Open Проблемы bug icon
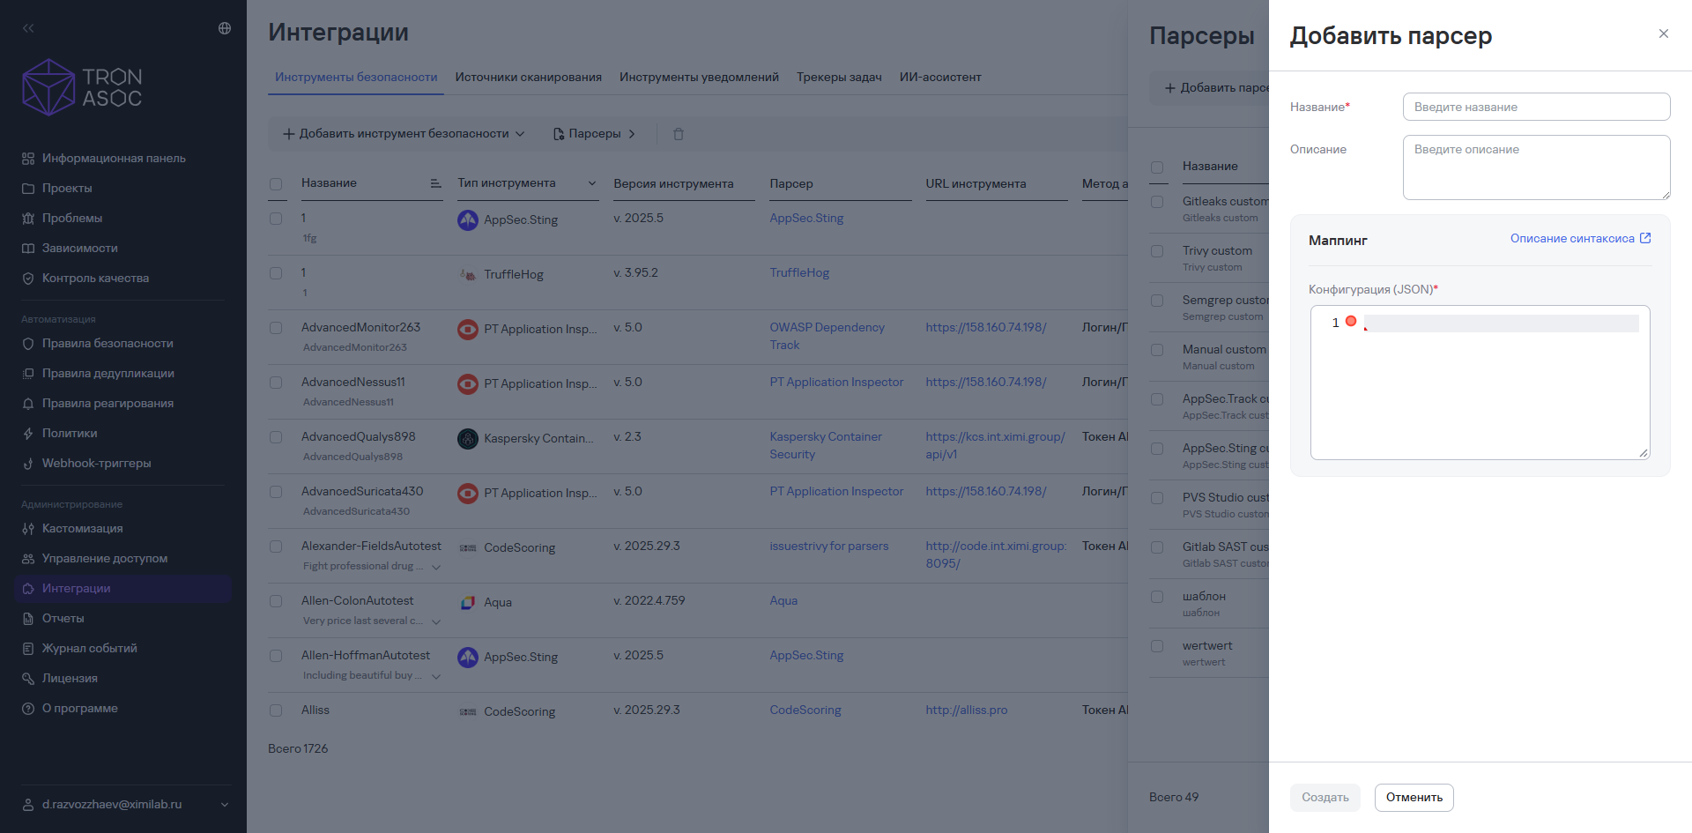 (x=28, y=219)
